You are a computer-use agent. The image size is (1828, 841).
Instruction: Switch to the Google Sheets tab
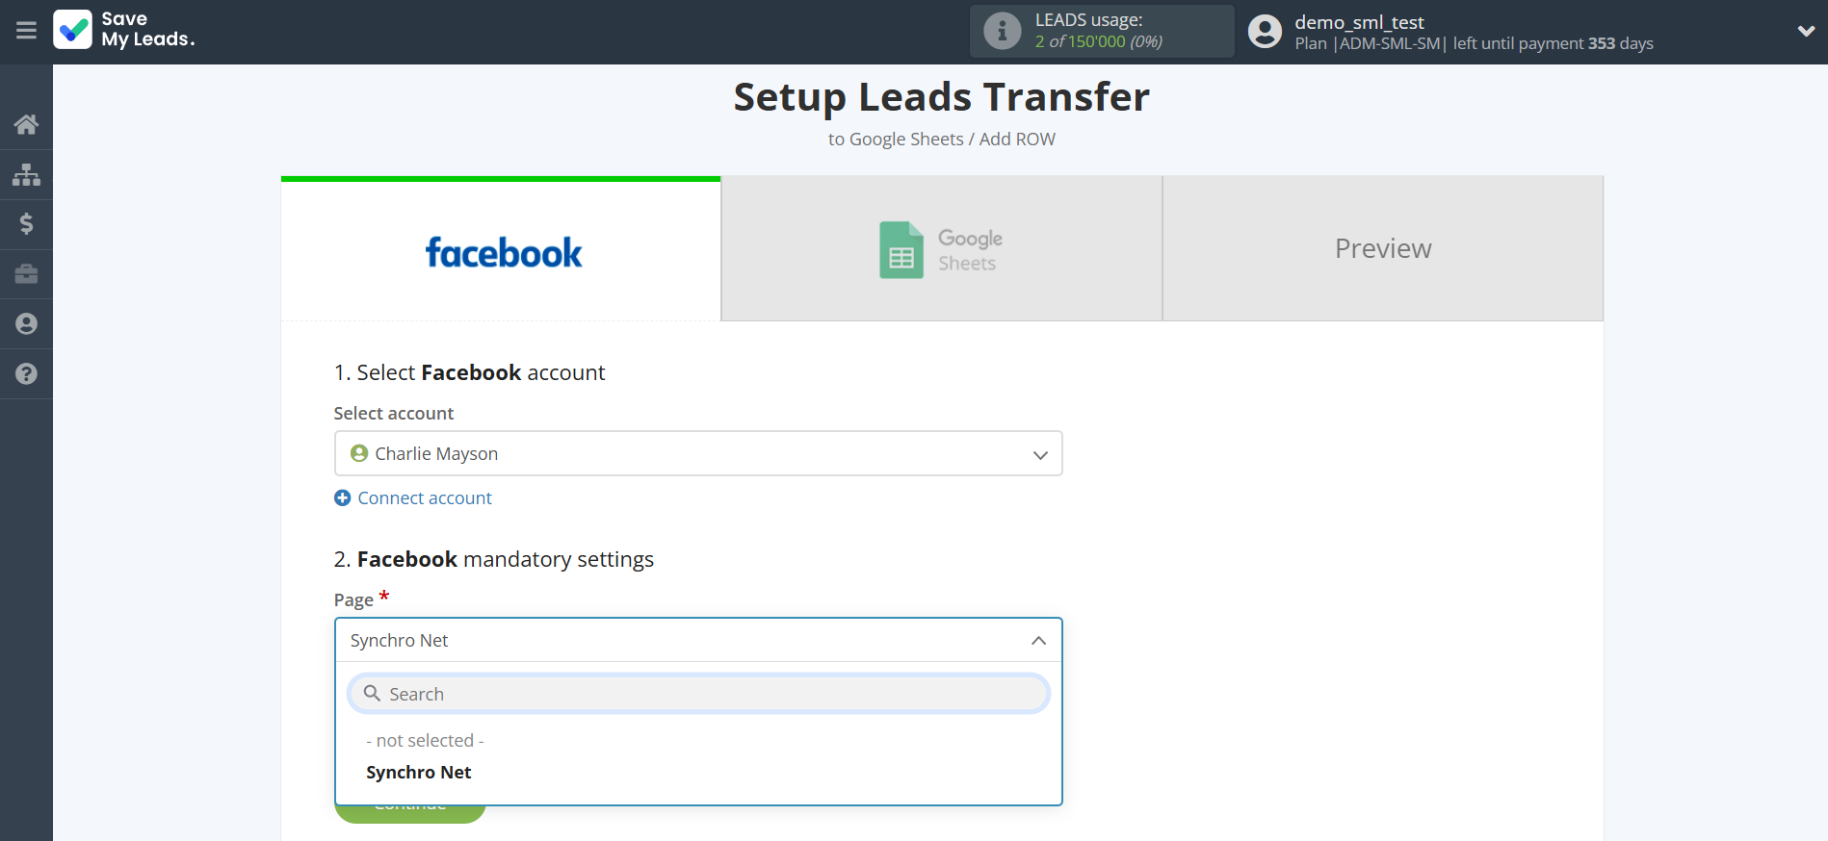pos(941,249)
